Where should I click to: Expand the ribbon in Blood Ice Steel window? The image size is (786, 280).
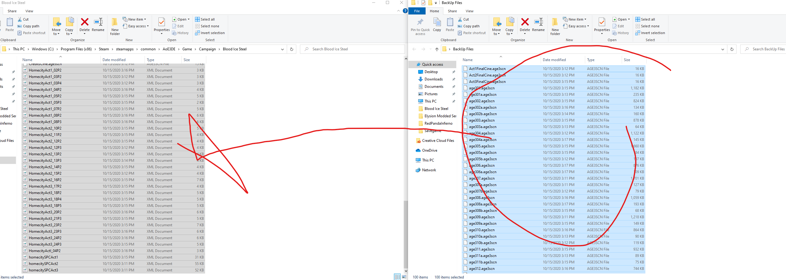tap(399, 11)
